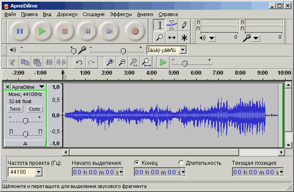This screenshot has height=192, width=294.
Task: Zoom in with the plus magnifier
Action: (x=110, y=62)
